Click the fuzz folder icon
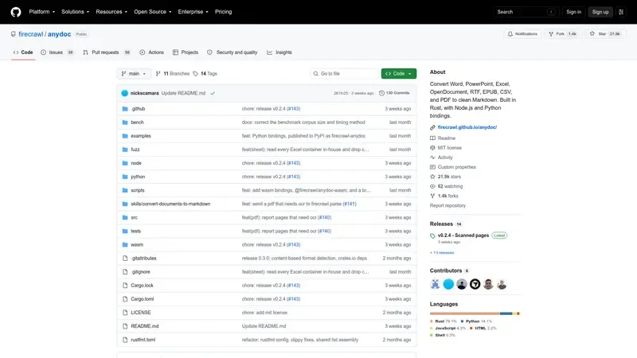Screen dimensions: 637x358 click(x=125, y=150)
